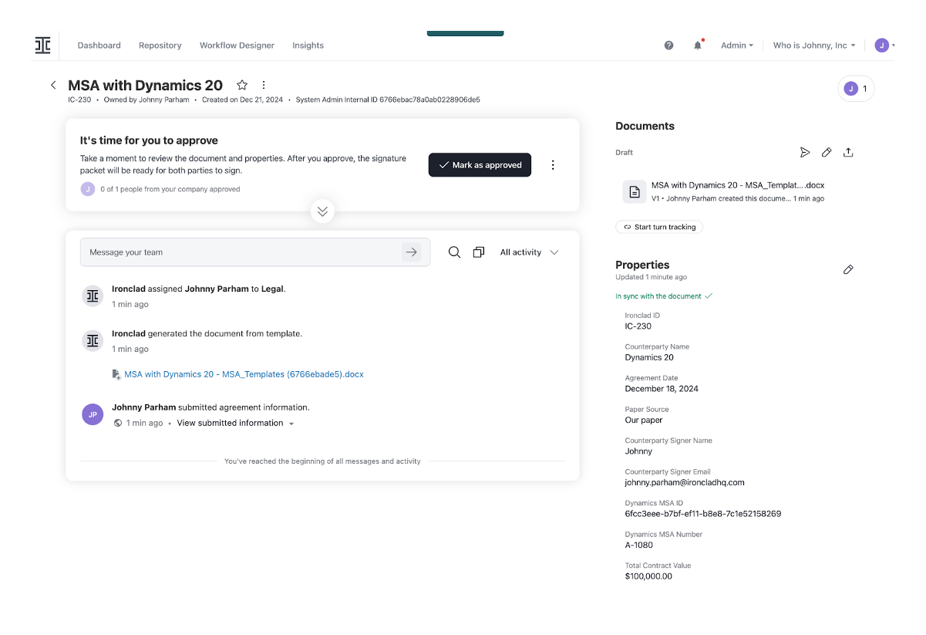Go back using the left chevron

[x=53, y=85]
